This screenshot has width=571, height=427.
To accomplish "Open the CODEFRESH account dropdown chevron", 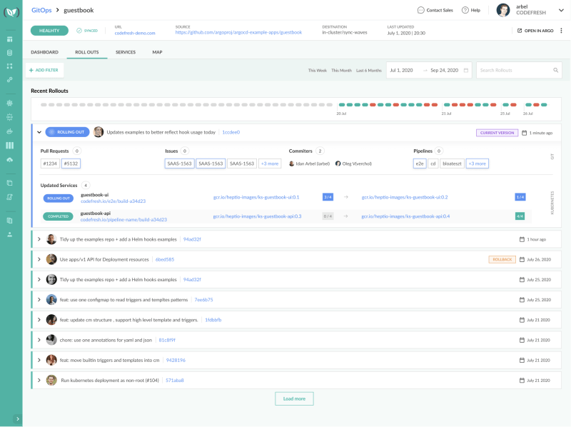I will click(561, 11).
